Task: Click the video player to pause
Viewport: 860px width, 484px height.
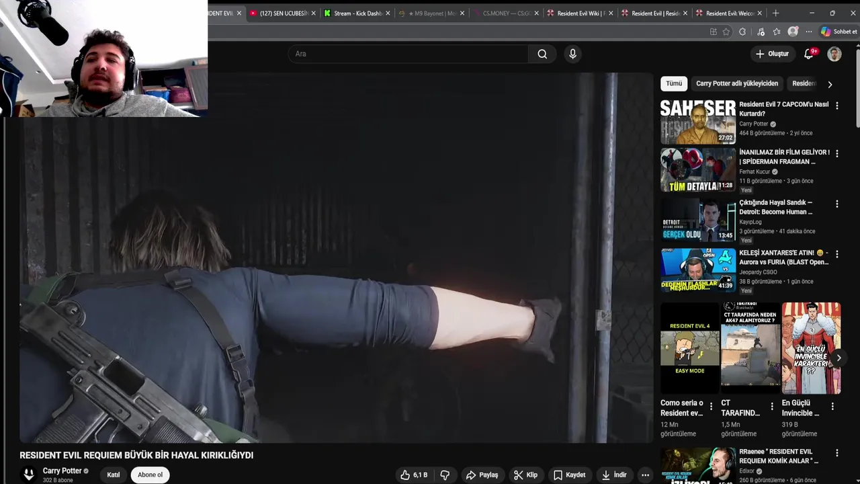Action: (336, 258)
